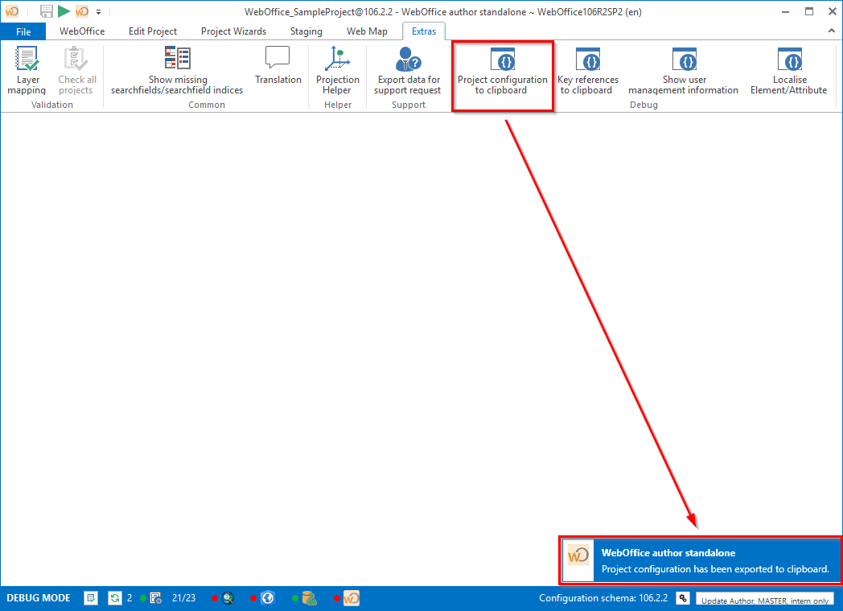This screenshot has height=611, width=843.
Task: Open the Localise Element/Attribute tool
Action: (x=789, y=72)
